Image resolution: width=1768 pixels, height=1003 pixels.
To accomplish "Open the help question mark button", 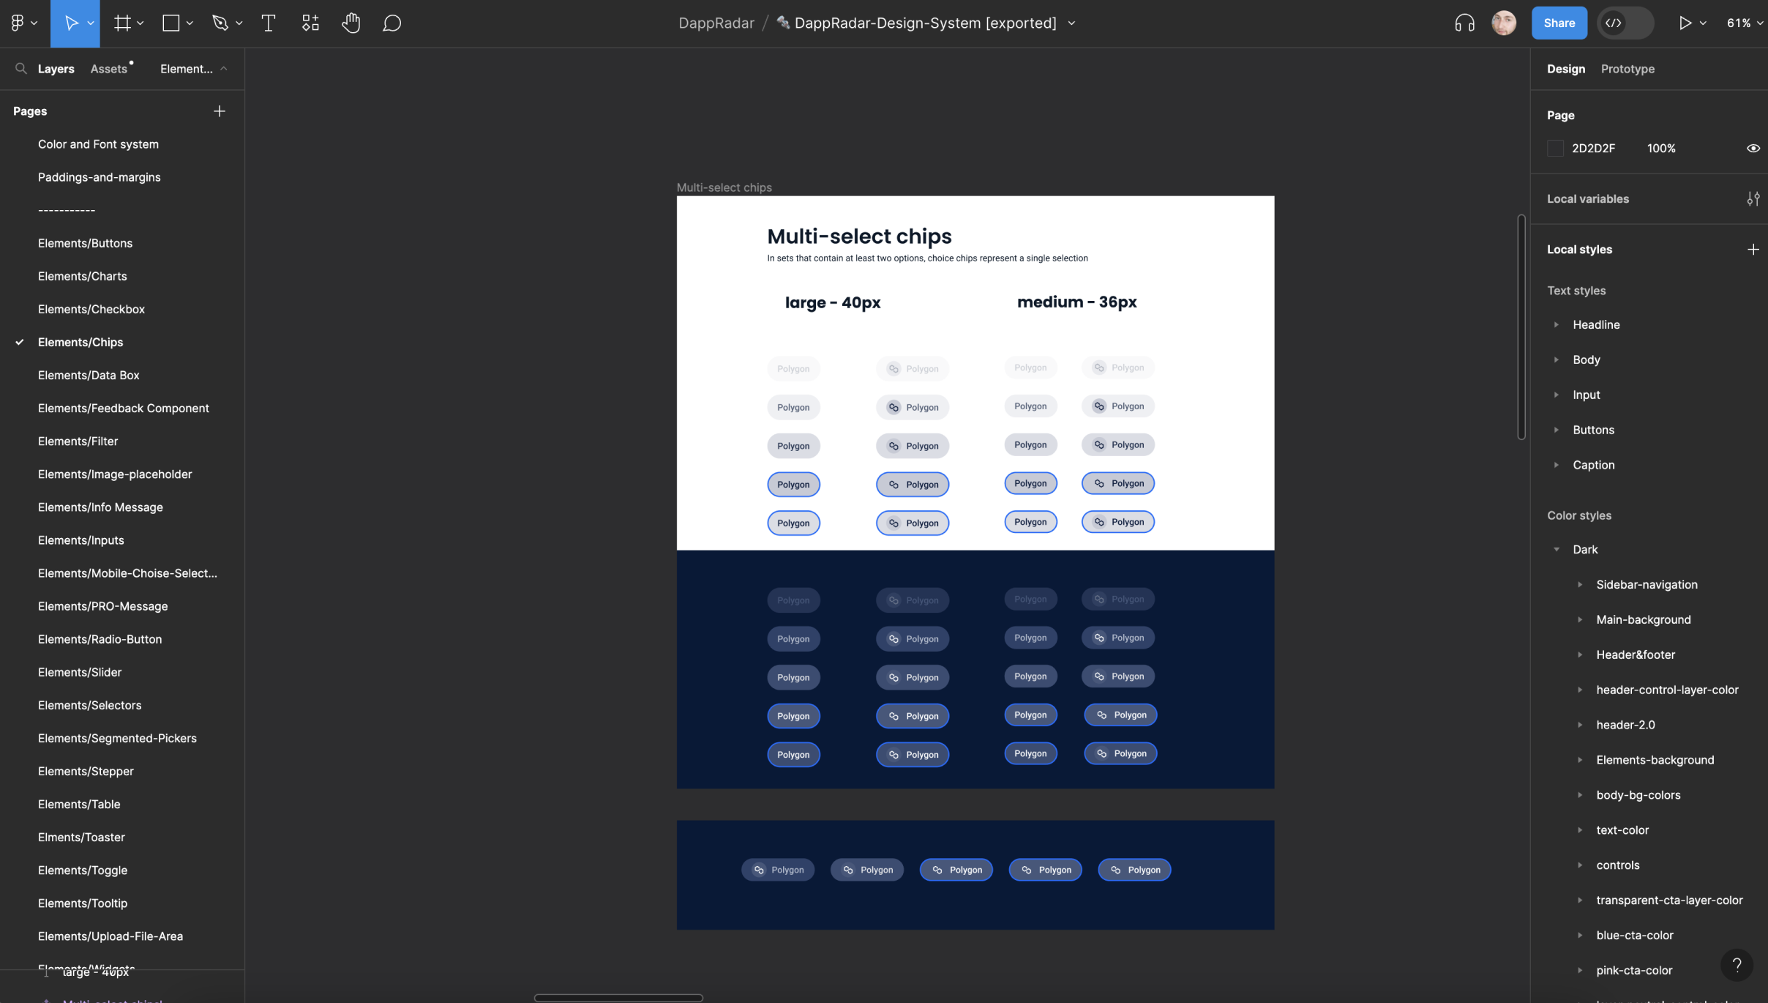I will click(x=1737, y=965).
